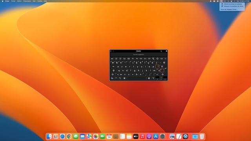Tap the F5 function key
Viewport: 251px width, 141px height.
133,59
